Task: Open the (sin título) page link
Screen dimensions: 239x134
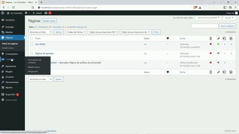Action: [x=40, y=44]
